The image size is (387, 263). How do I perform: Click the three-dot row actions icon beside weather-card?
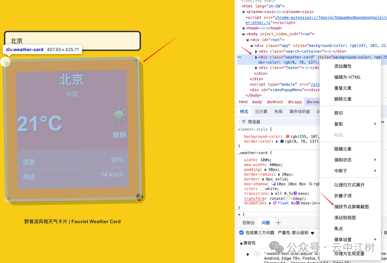[x=239, y=57]
